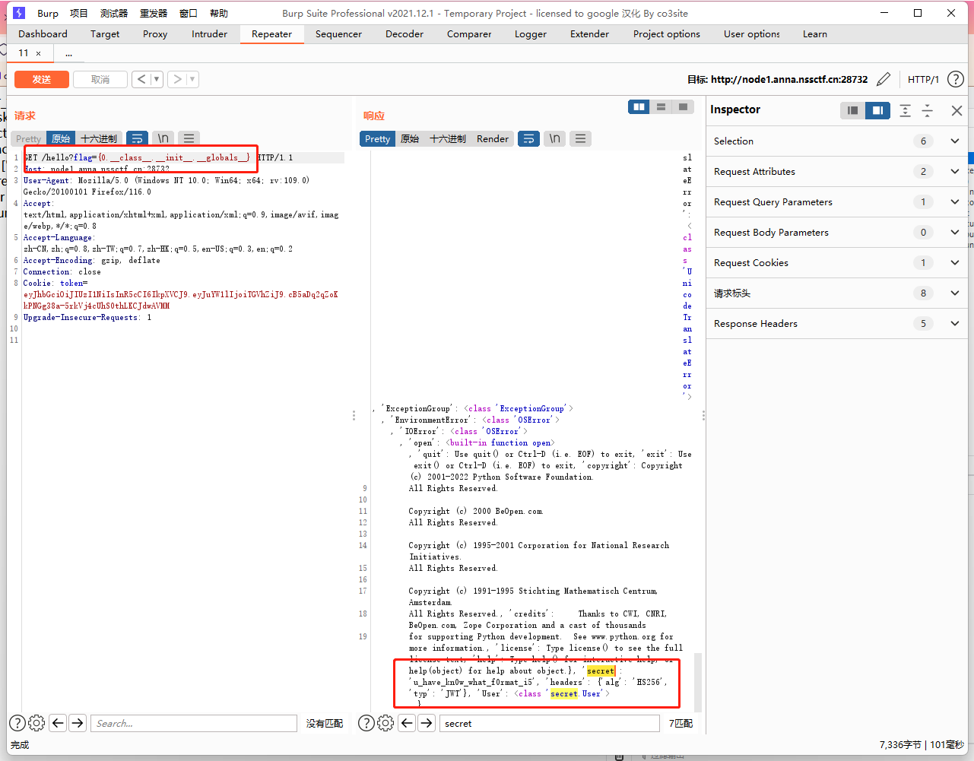
Task: Toggle request word-wrap icon
Action: click(x=138, y=138)
